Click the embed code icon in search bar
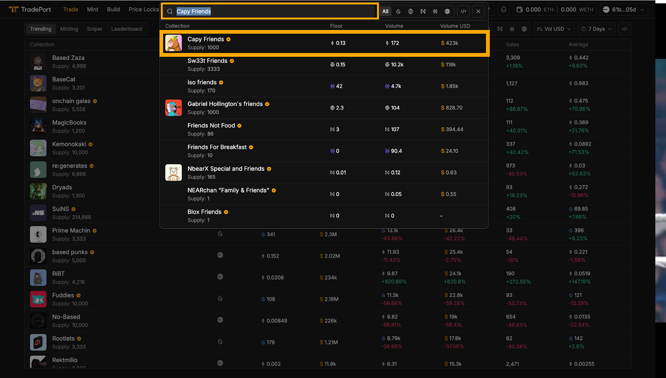The image size is (666, 378). (x=463, y=11)
